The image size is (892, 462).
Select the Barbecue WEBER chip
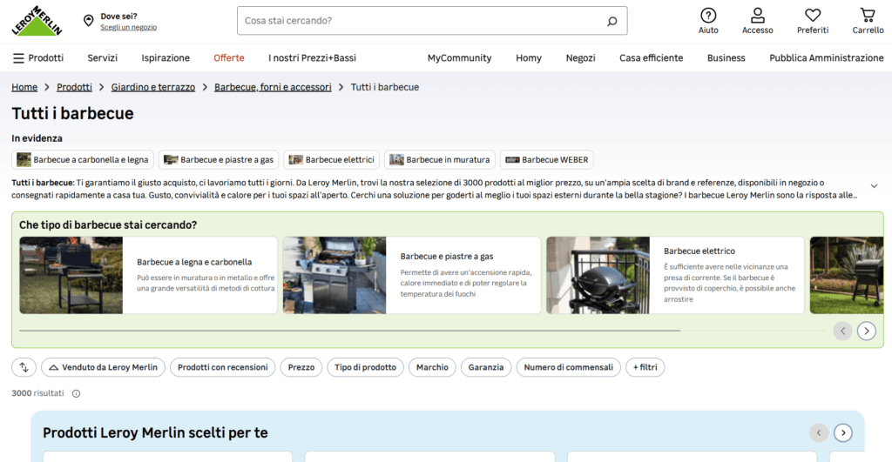pyautogui.click(x=547, y=160)
